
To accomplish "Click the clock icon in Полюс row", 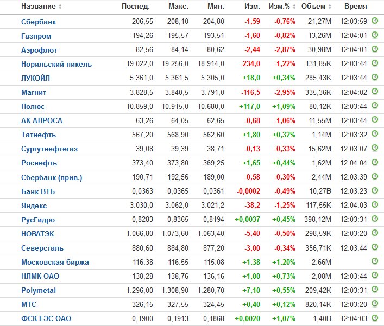I will tap(375, 105).
